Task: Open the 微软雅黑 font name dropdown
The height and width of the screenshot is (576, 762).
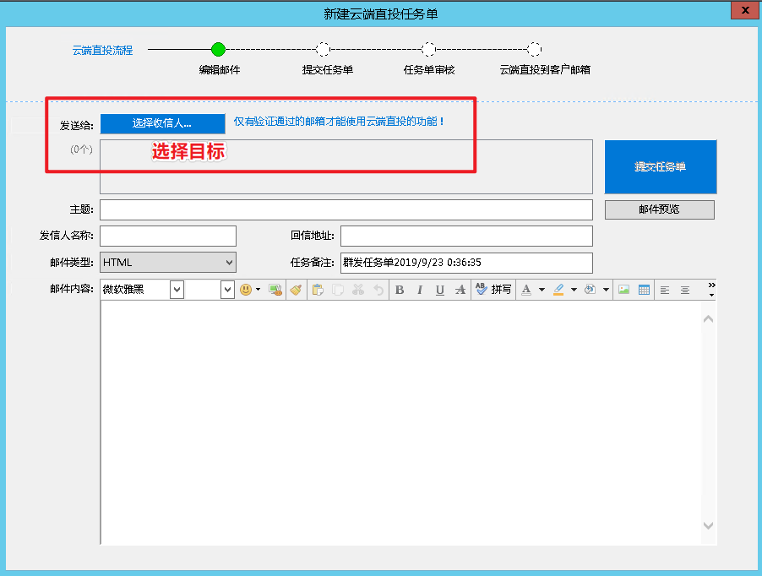Action: point(177,290)
